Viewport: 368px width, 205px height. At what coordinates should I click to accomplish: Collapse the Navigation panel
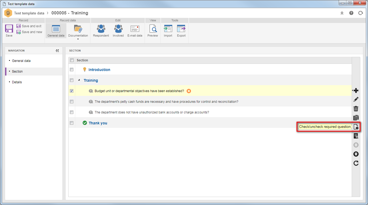click(x=57, y=50)
